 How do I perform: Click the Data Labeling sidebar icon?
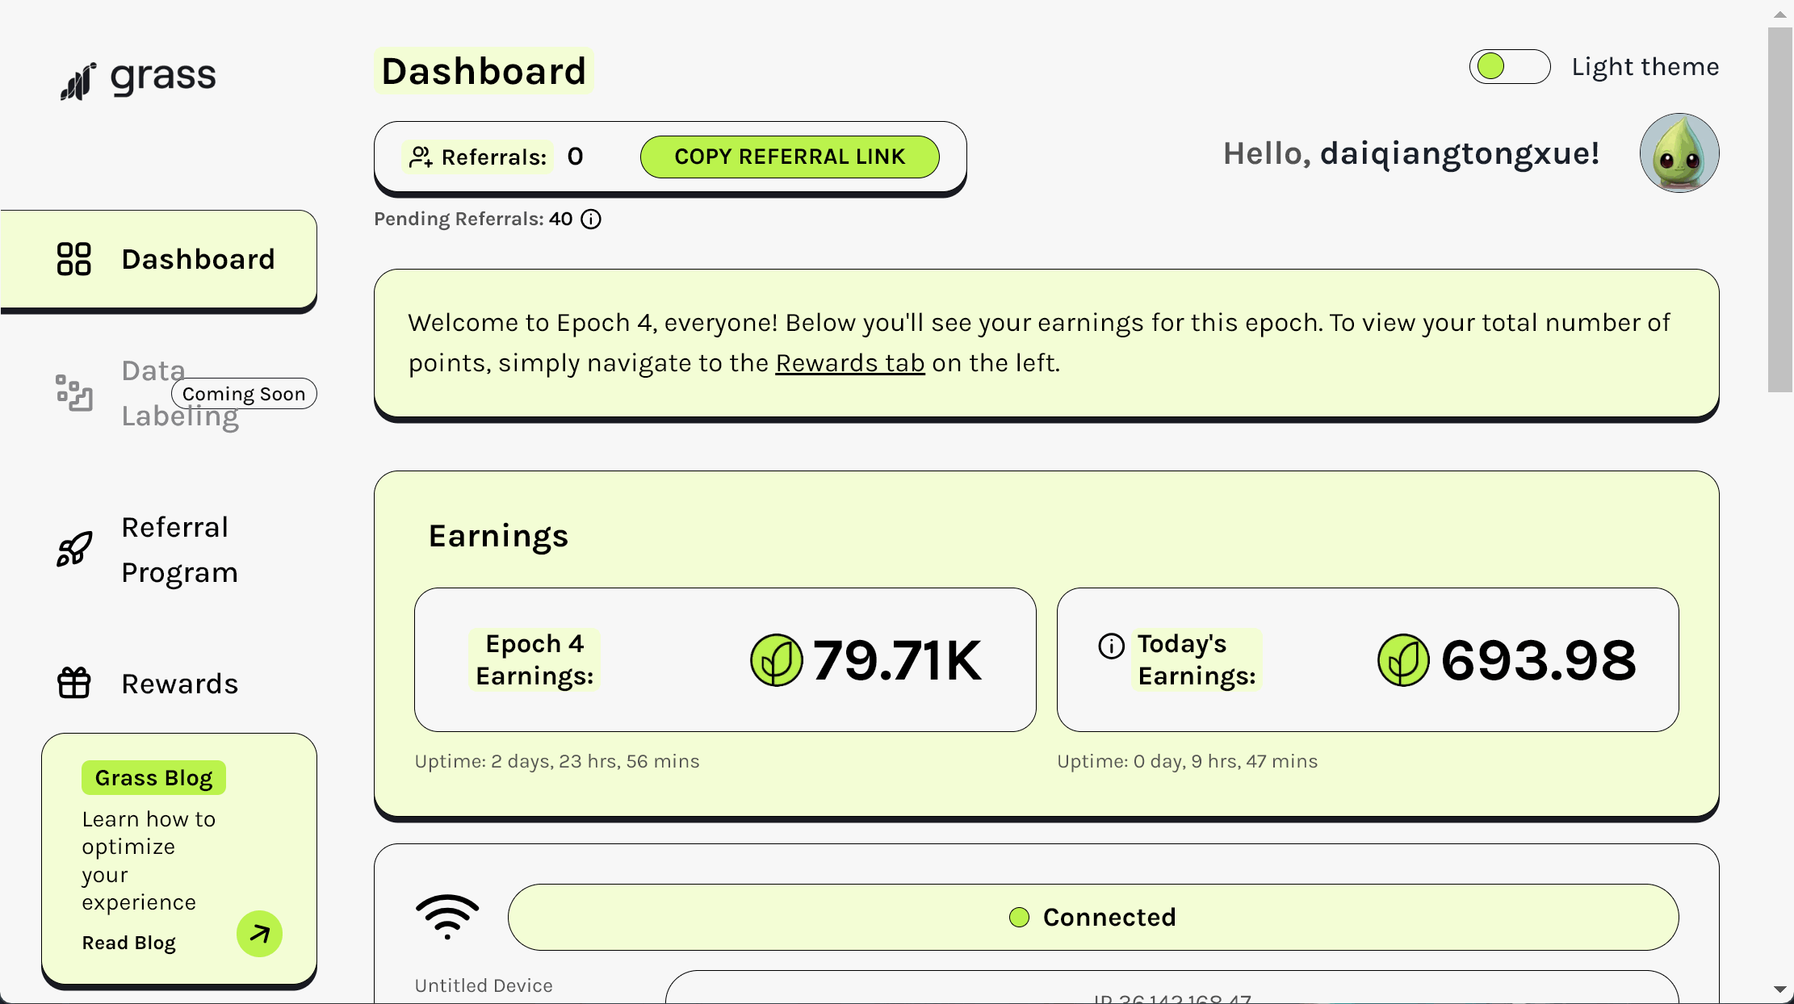pos(73,393)
